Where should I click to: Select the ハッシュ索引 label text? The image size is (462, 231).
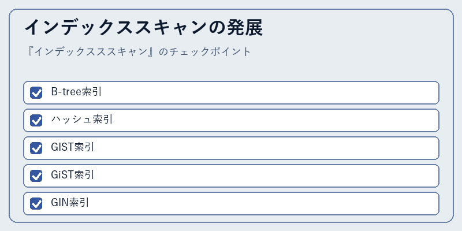click(x=81, y=120)
